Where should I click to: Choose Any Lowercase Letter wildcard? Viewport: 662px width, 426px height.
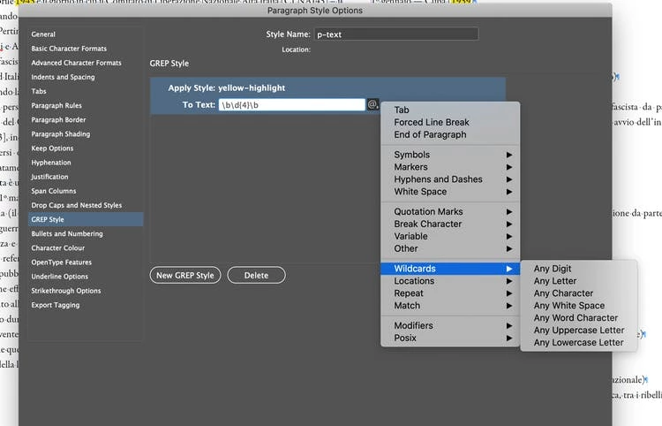(x=578, y=342)
